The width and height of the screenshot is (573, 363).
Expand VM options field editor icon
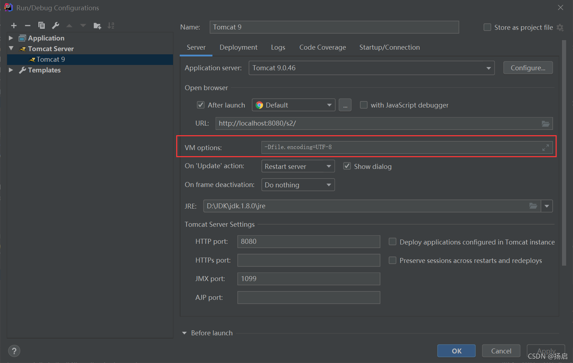tap(546, 147)
